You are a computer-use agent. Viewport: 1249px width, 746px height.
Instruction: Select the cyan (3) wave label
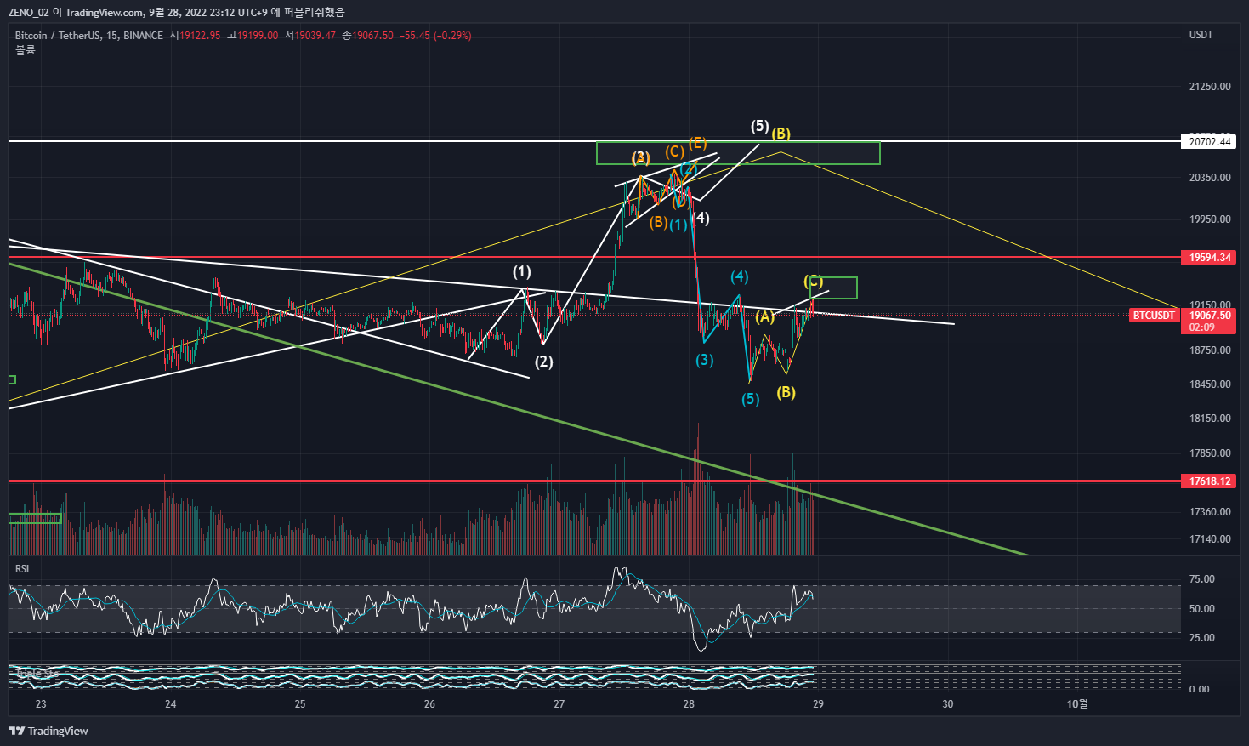click(x=705, y=360)
